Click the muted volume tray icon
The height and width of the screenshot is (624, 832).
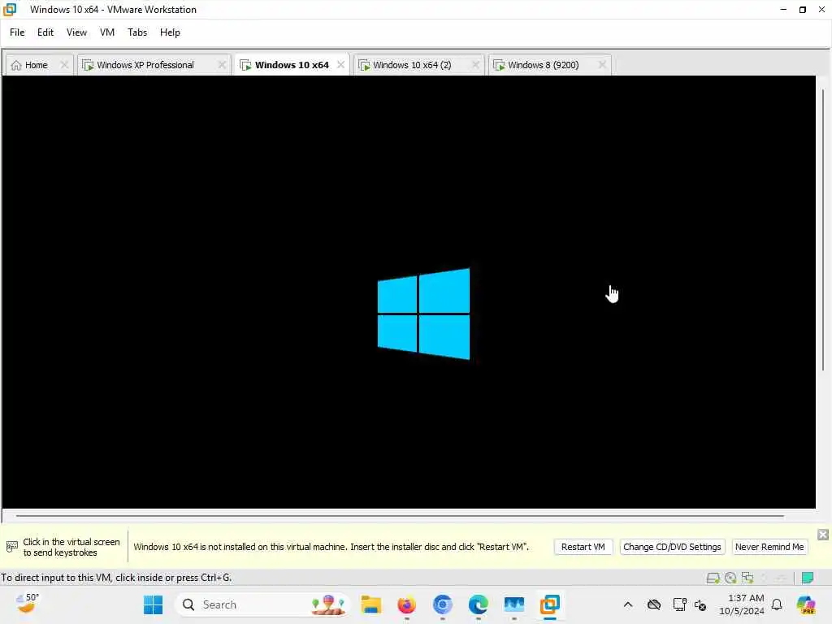point(700,604)
